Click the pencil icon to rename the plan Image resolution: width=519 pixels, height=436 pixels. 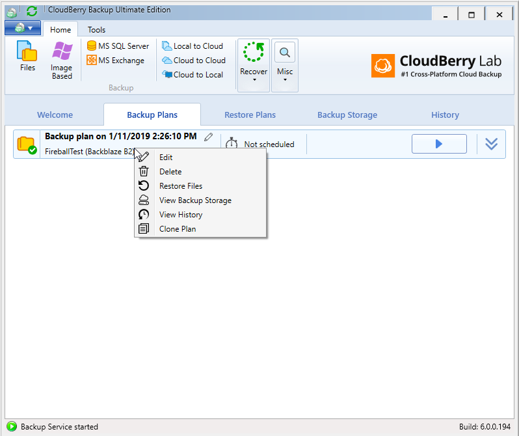coord(208,137)
